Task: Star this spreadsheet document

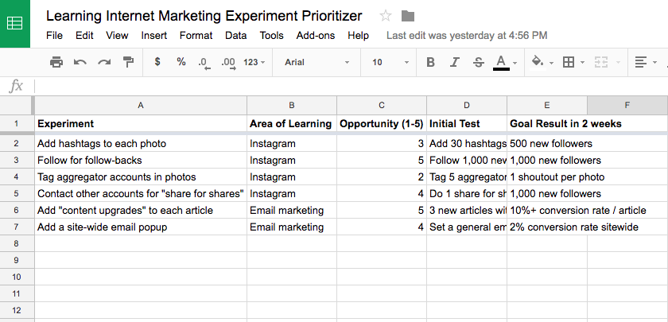Action: pyautogui.click(x=386, y=16)
